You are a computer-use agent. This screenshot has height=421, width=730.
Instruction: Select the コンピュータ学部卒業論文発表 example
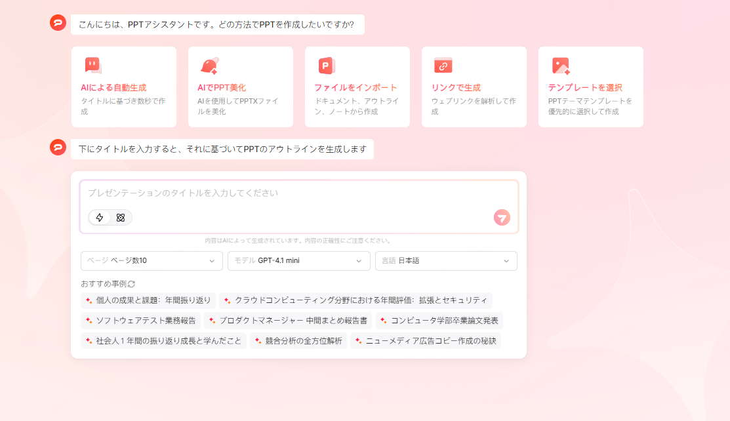click(439, 321)
